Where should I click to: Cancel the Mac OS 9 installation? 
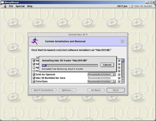(107, 65)
